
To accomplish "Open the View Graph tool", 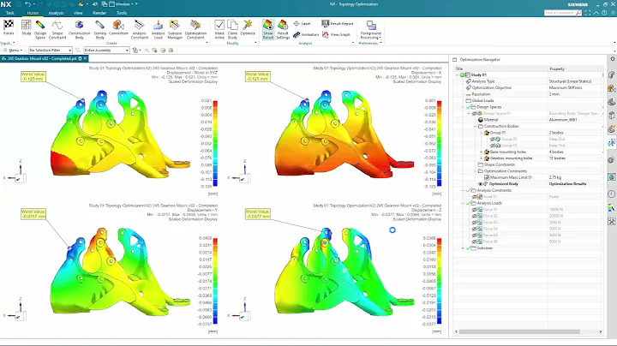I will (336, 34).
